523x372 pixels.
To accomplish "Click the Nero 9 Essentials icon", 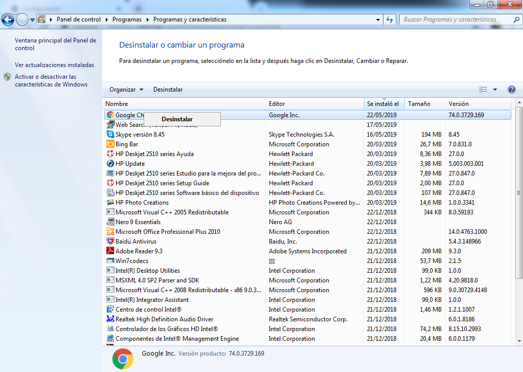I will (x=110, y=222).
